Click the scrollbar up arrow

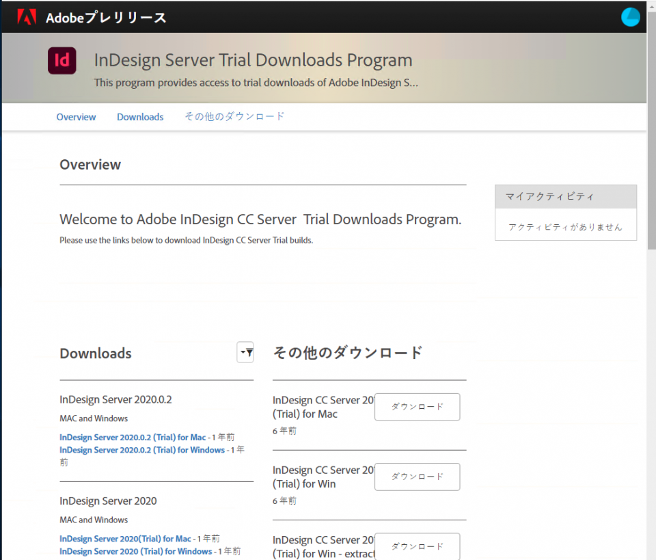click(651, 5)
